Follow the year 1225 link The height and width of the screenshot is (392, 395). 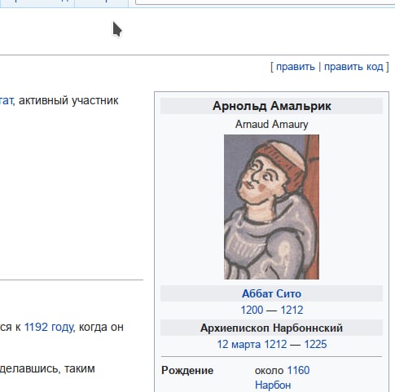pyautogui.click(x=315, y=345)
